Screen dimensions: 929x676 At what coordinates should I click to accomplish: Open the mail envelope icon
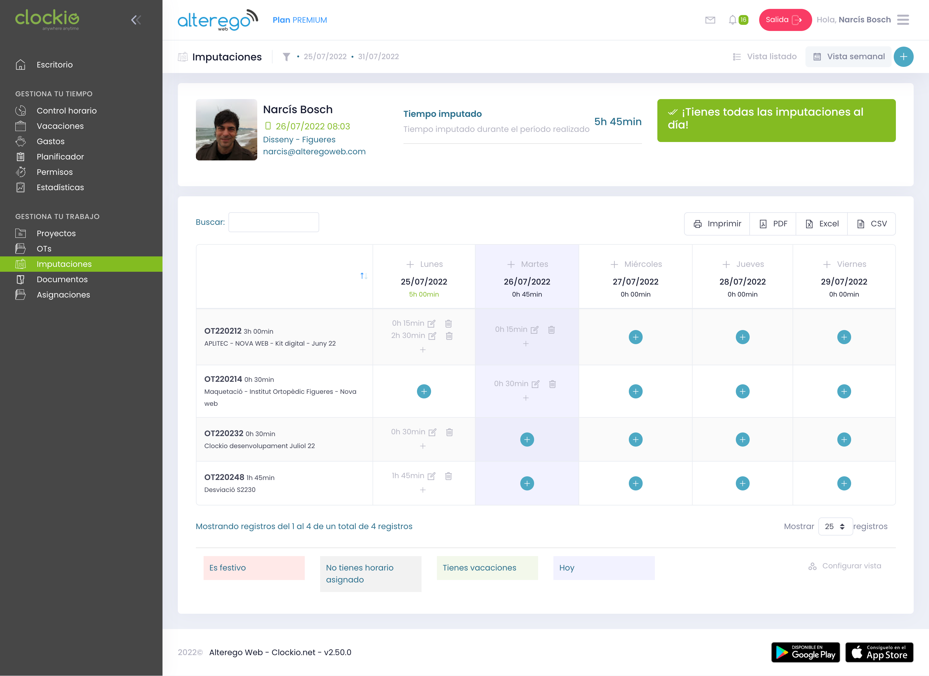point(710,20)
